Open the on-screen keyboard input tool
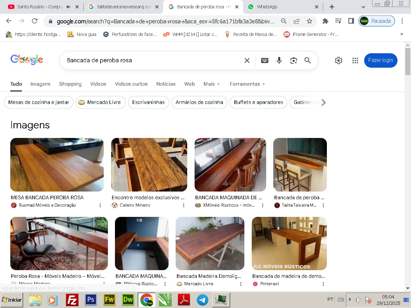Image resolution: width=411 pixels, height=308 pixels. pos(265,60)
